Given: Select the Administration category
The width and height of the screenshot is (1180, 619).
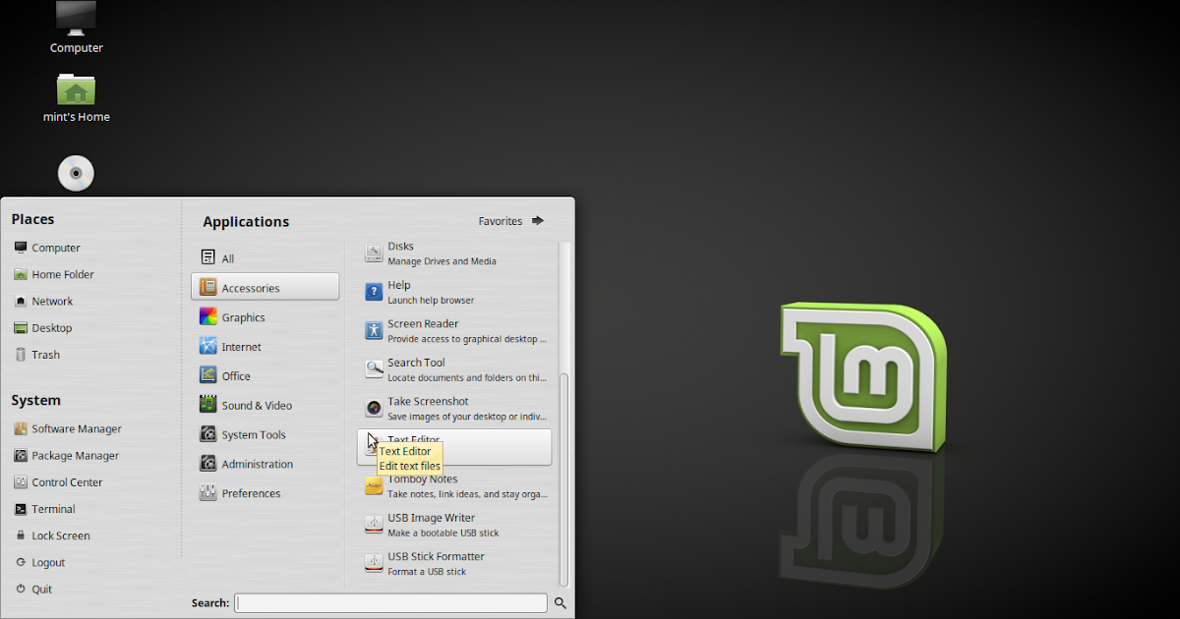Looking at the screenshot, I should [x=265, y=464].
